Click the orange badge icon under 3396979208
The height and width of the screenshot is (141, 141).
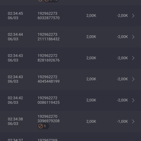[x=41, y=126]
